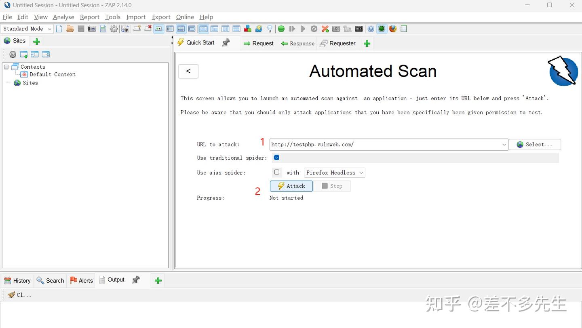
Task: Disable the traditional spider checkbox
Action: (276, 158)
